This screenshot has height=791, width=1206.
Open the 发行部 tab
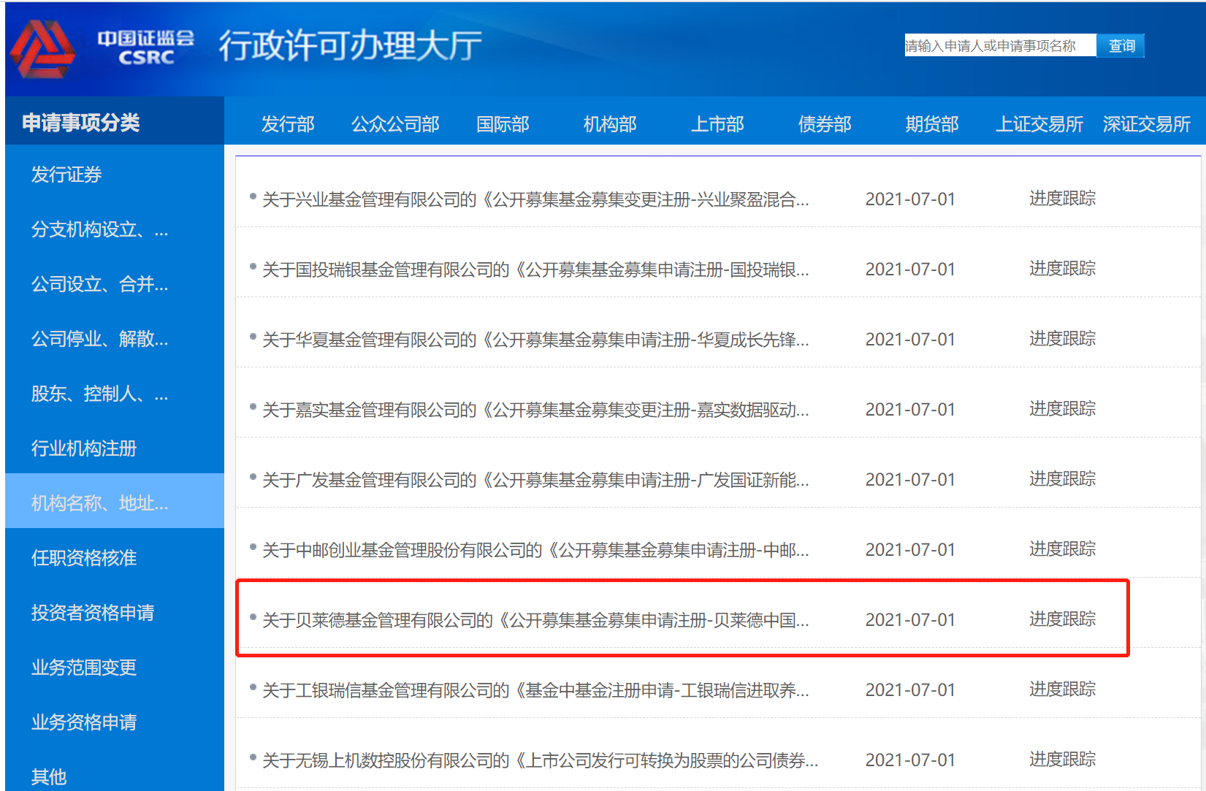288,124
